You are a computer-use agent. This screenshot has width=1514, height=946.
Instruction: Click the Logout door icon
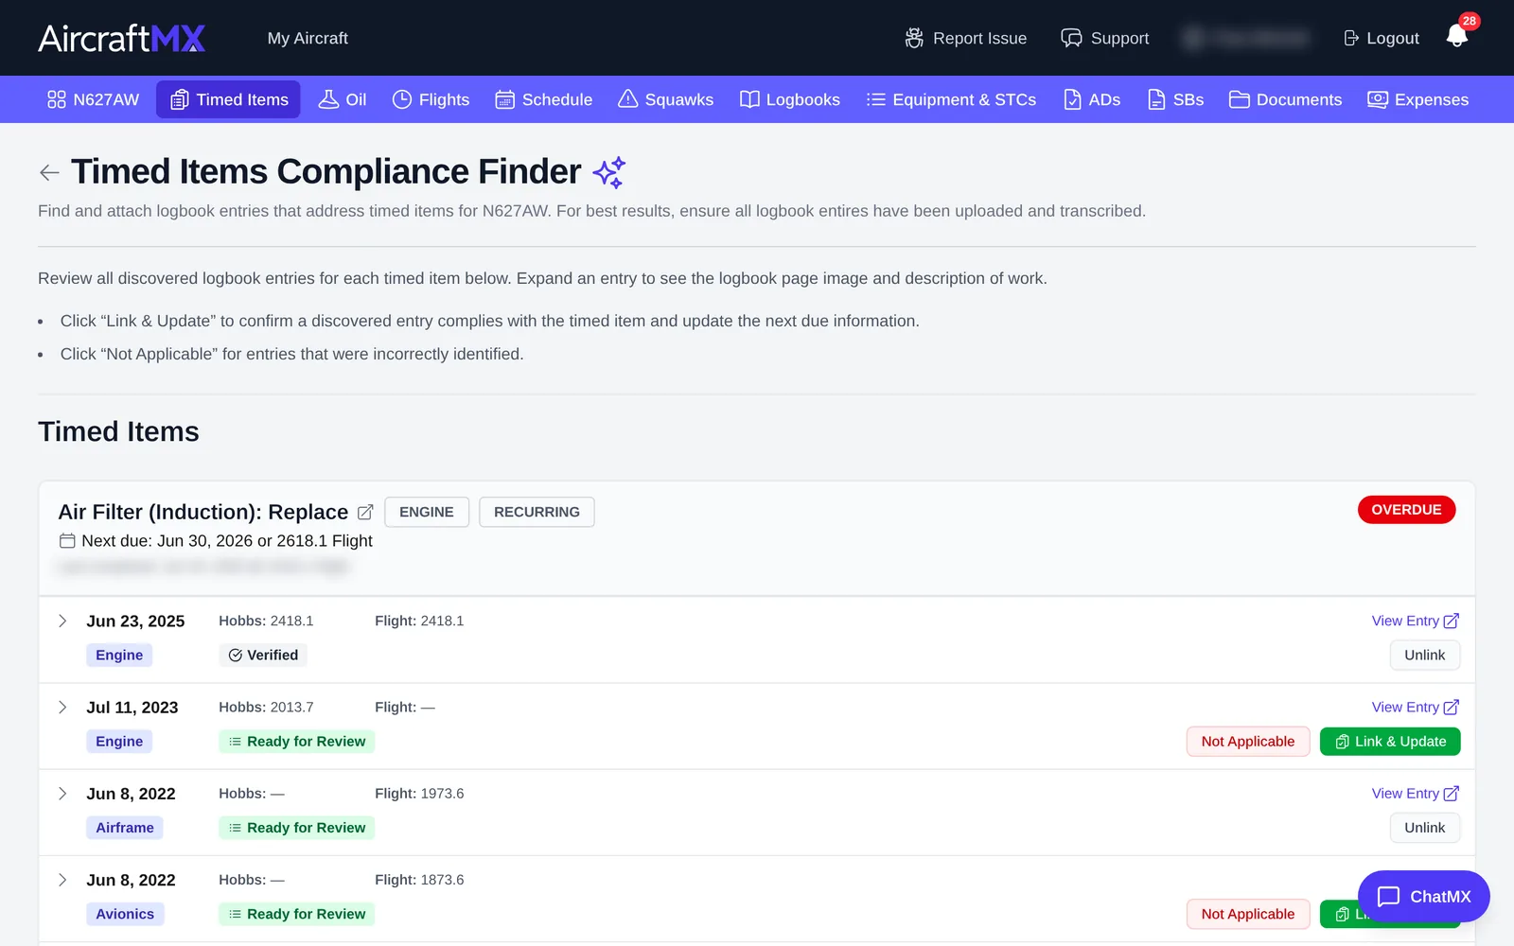pos(1351,38)
